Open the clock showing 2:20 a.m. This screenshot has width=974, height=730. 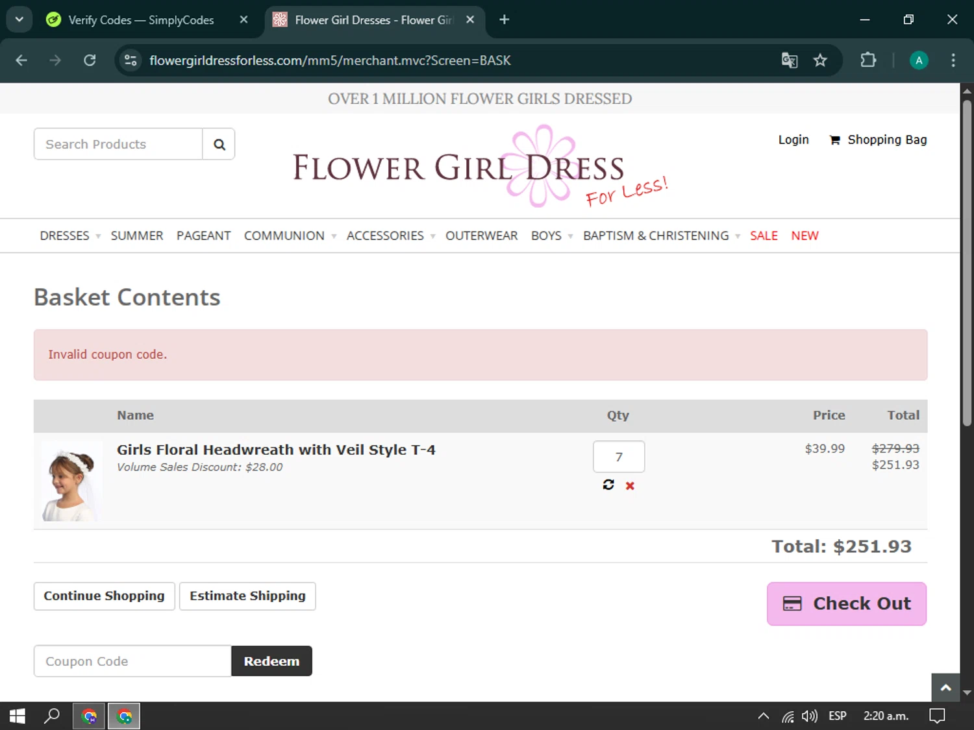(x=886, y=716)
